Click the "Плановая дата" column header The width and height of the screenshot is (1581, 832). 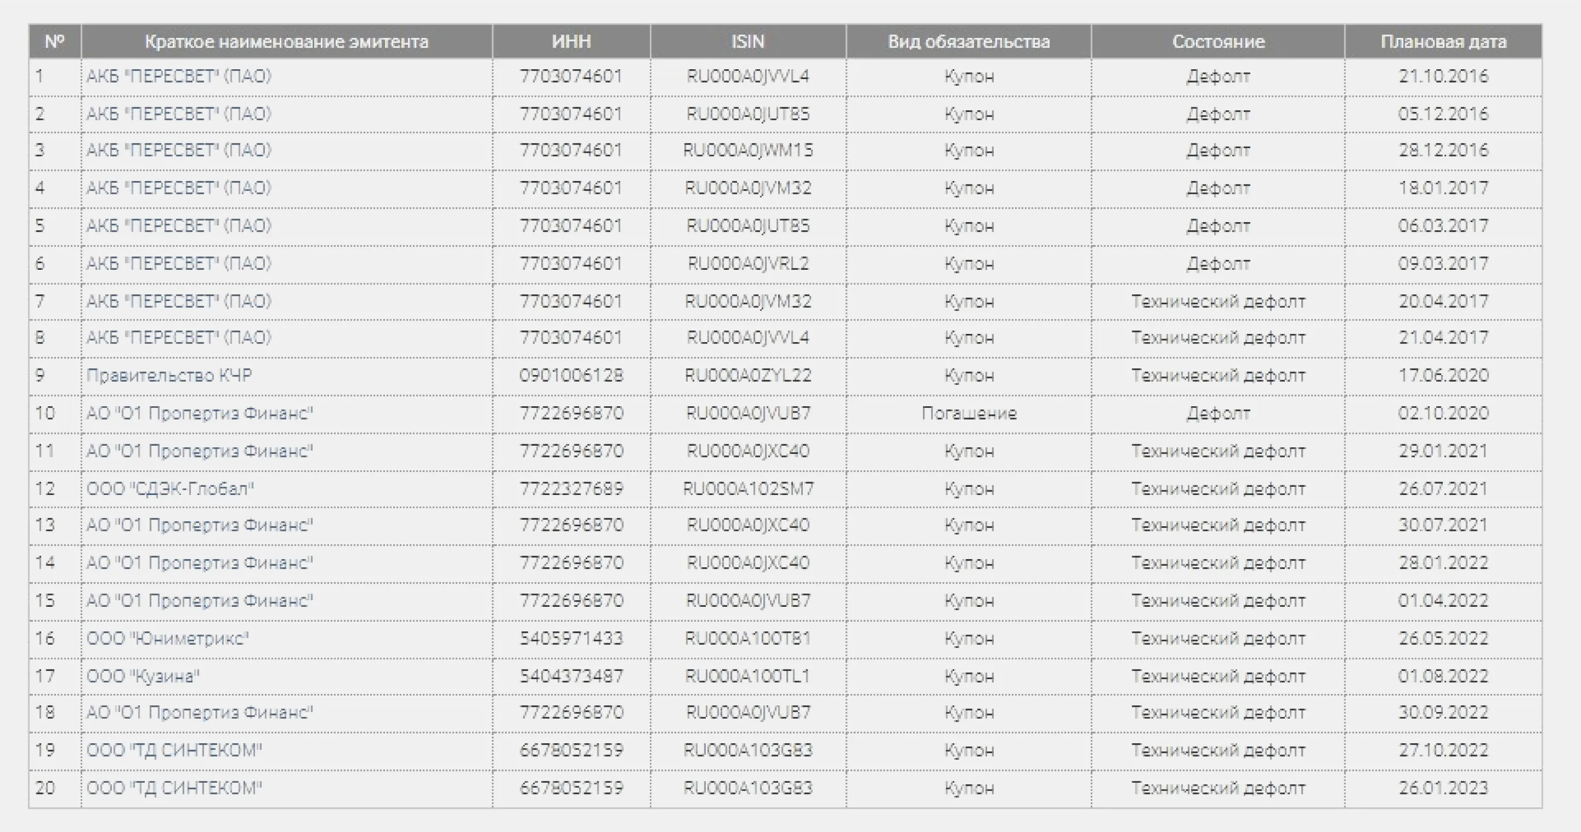click(x=1443, y=42)
